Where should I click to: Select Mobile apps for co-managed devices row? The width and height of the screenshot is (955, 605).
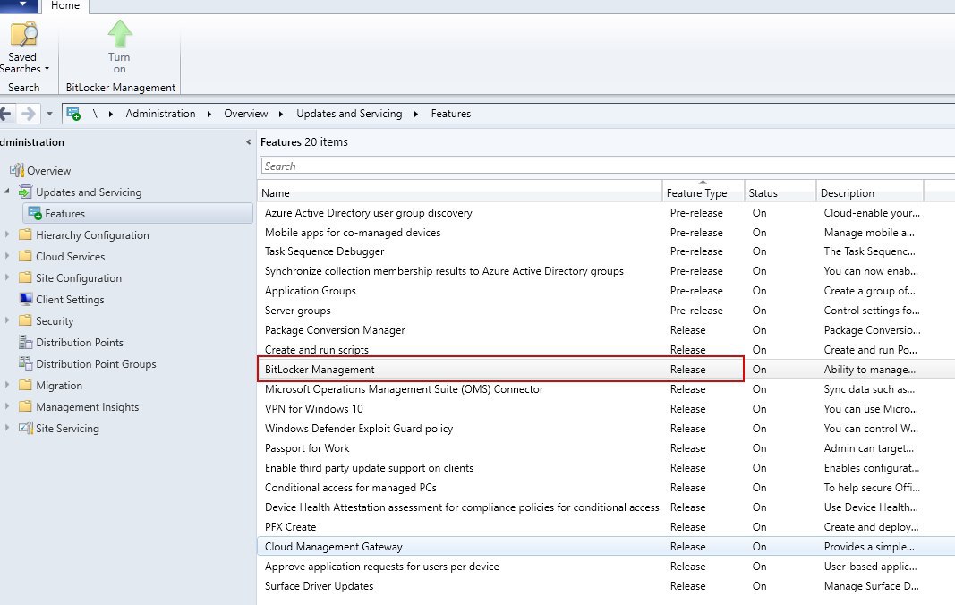tap(606, 232)
